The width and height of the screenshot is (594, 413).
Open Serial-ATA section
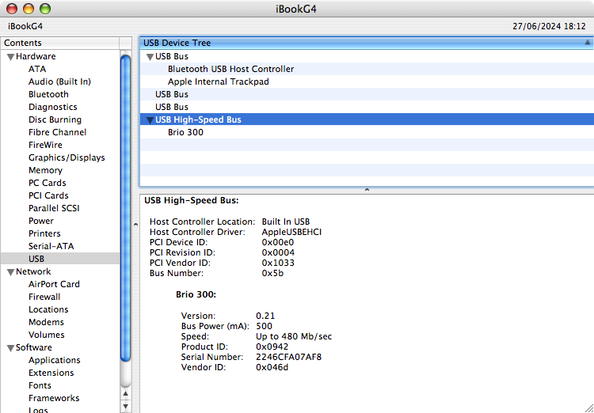pos(51,246)
